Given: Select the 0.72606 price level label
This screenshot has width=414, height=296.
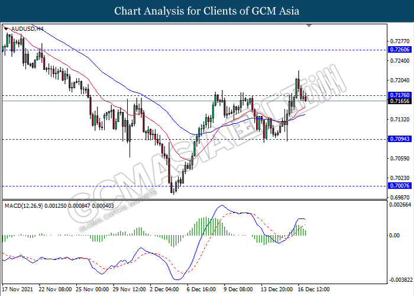Looking at the screenshot, I should pyautogui.click(x=400, y=49).
